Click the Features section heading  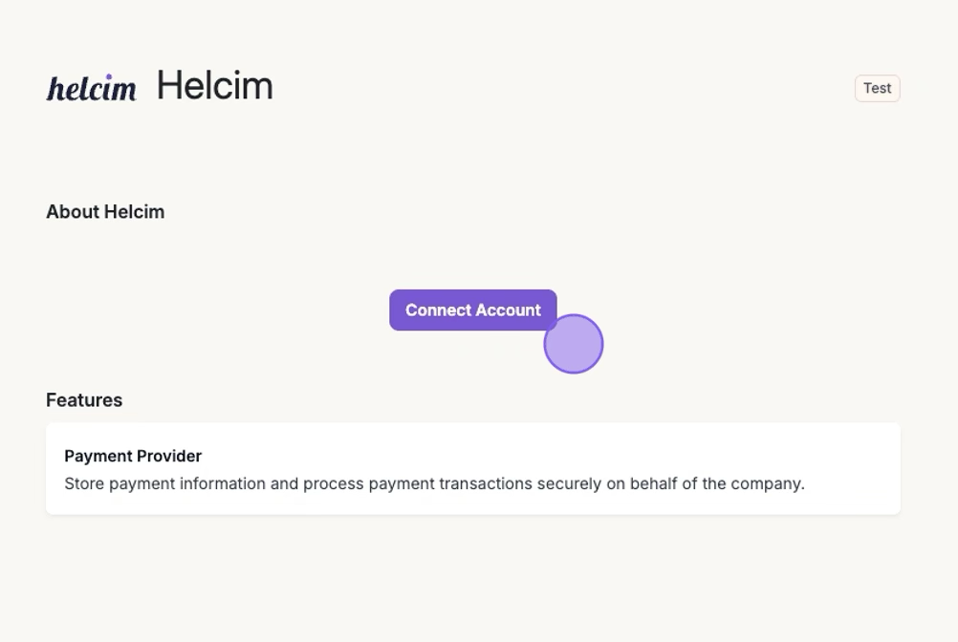(84, 400)
